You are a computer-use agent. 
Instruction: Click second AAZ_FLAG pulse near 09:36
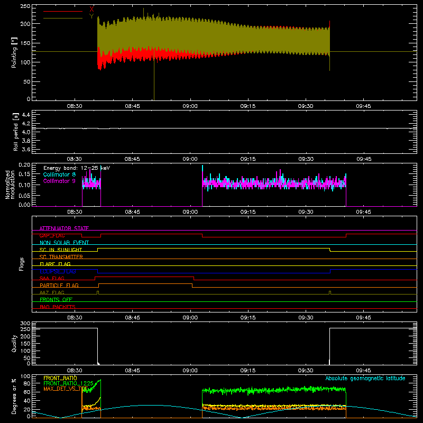tap(330, 292)
